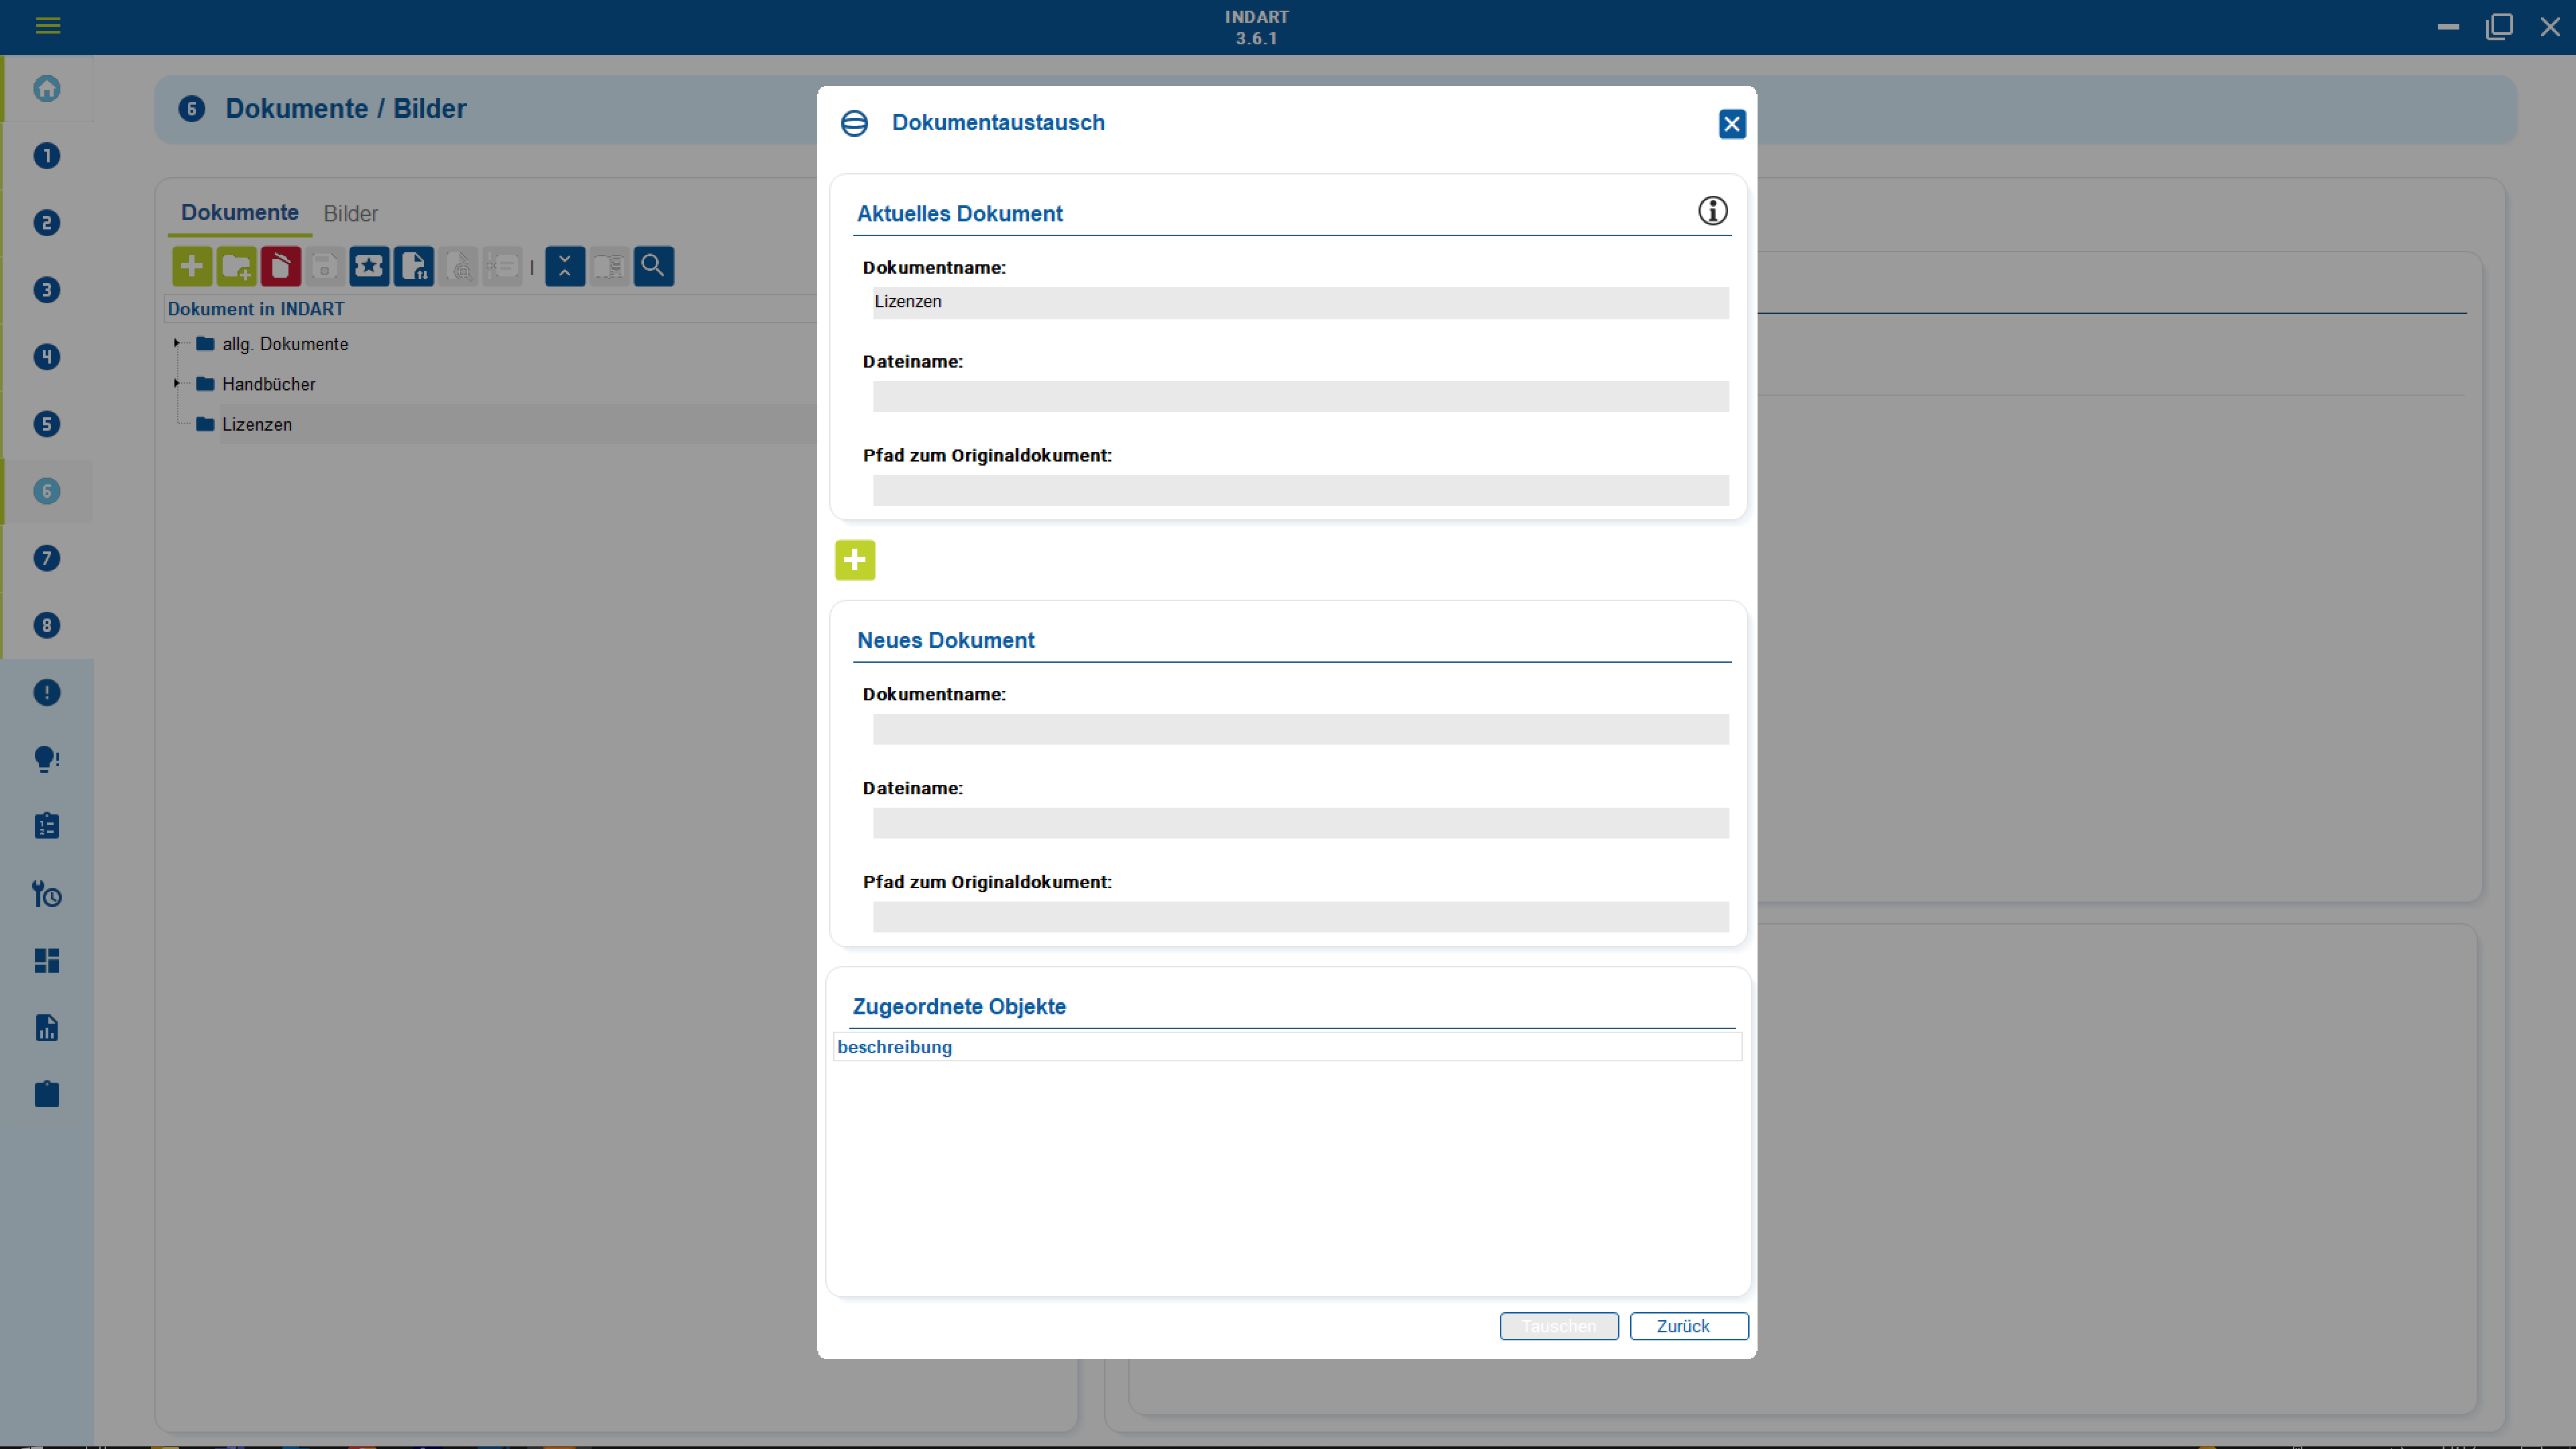Open the lightbulb ideas sidebar icon

tap(47, 759)
